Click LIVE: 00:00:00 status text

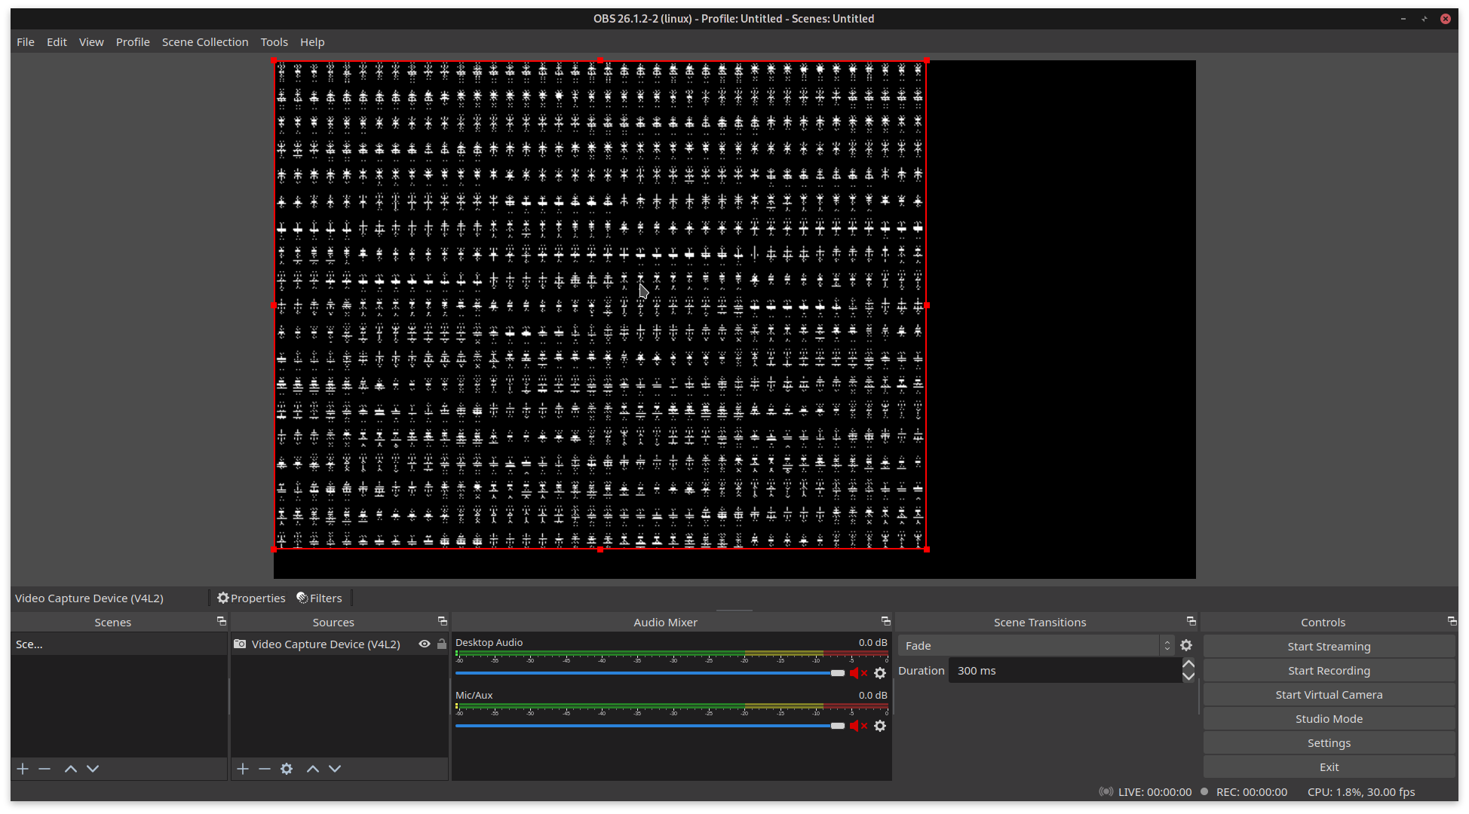(x=1155, y=792)
